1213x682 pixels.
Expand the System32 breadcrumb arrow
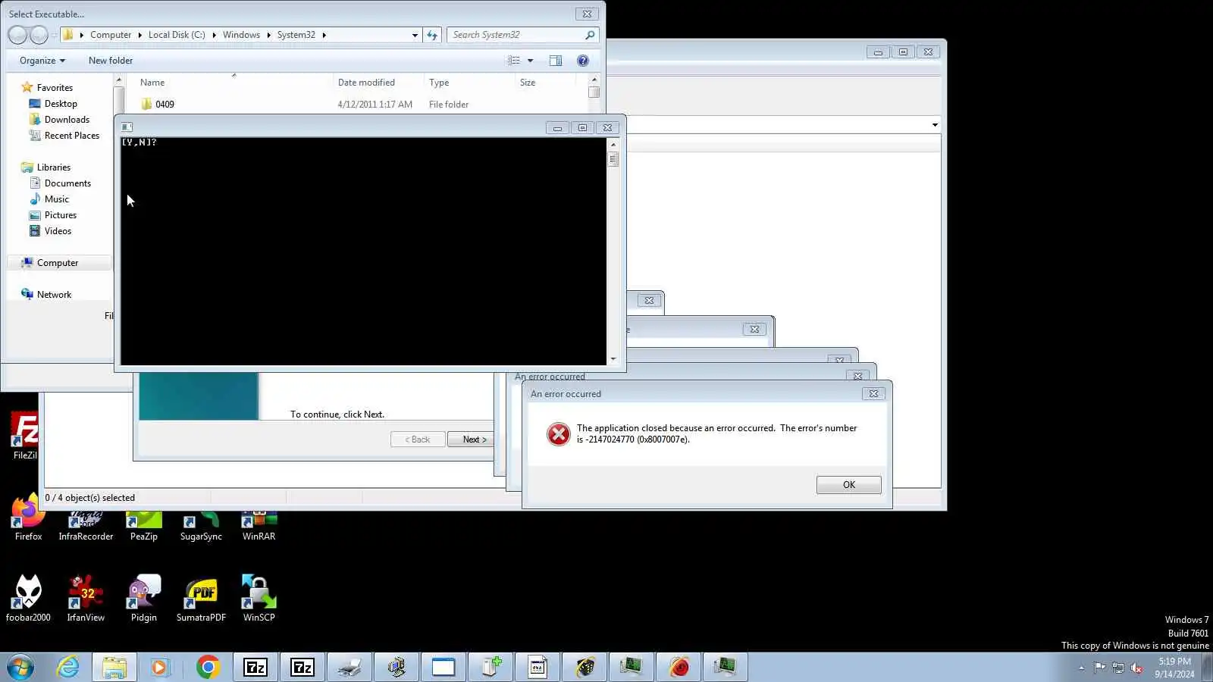tap(324, 35)
